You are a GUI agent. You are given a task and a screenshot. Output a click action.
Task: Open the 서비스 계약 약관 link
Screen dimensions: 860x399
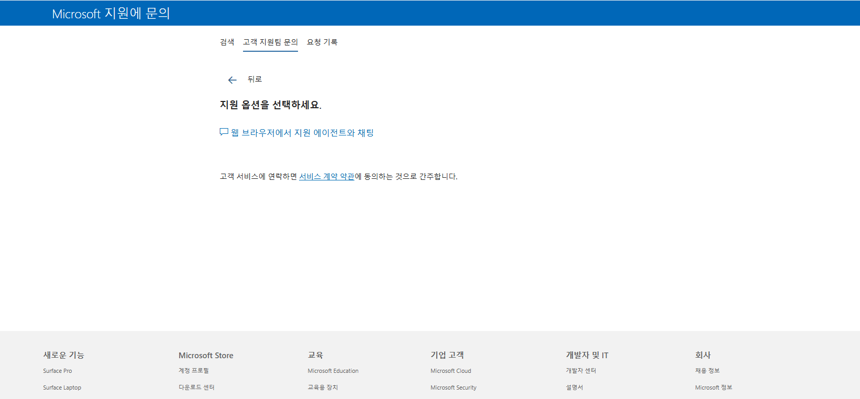(x=327, y=177)
